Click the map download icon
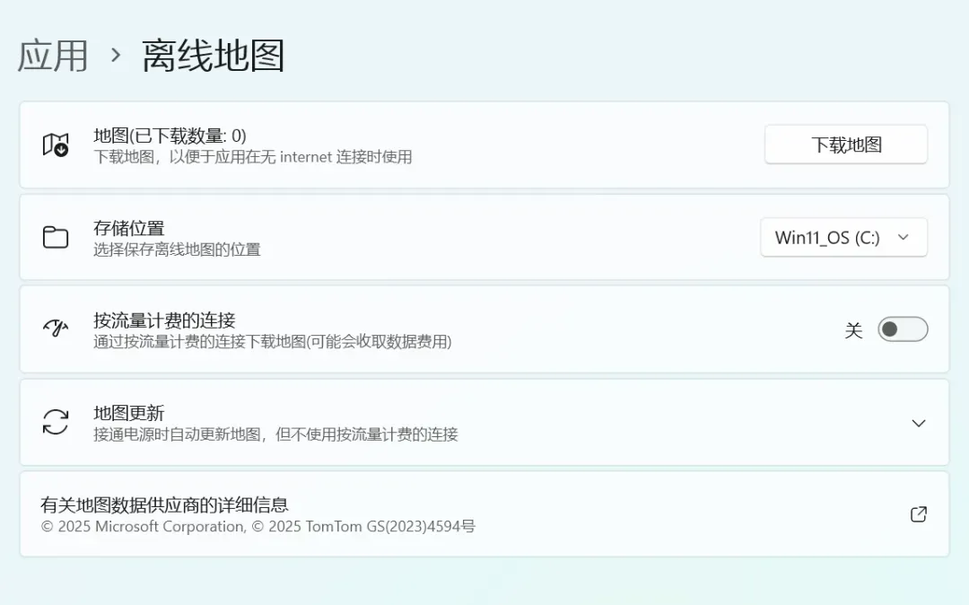The width and height of the screenshot is (969, 605). click(x=56, y=145)
